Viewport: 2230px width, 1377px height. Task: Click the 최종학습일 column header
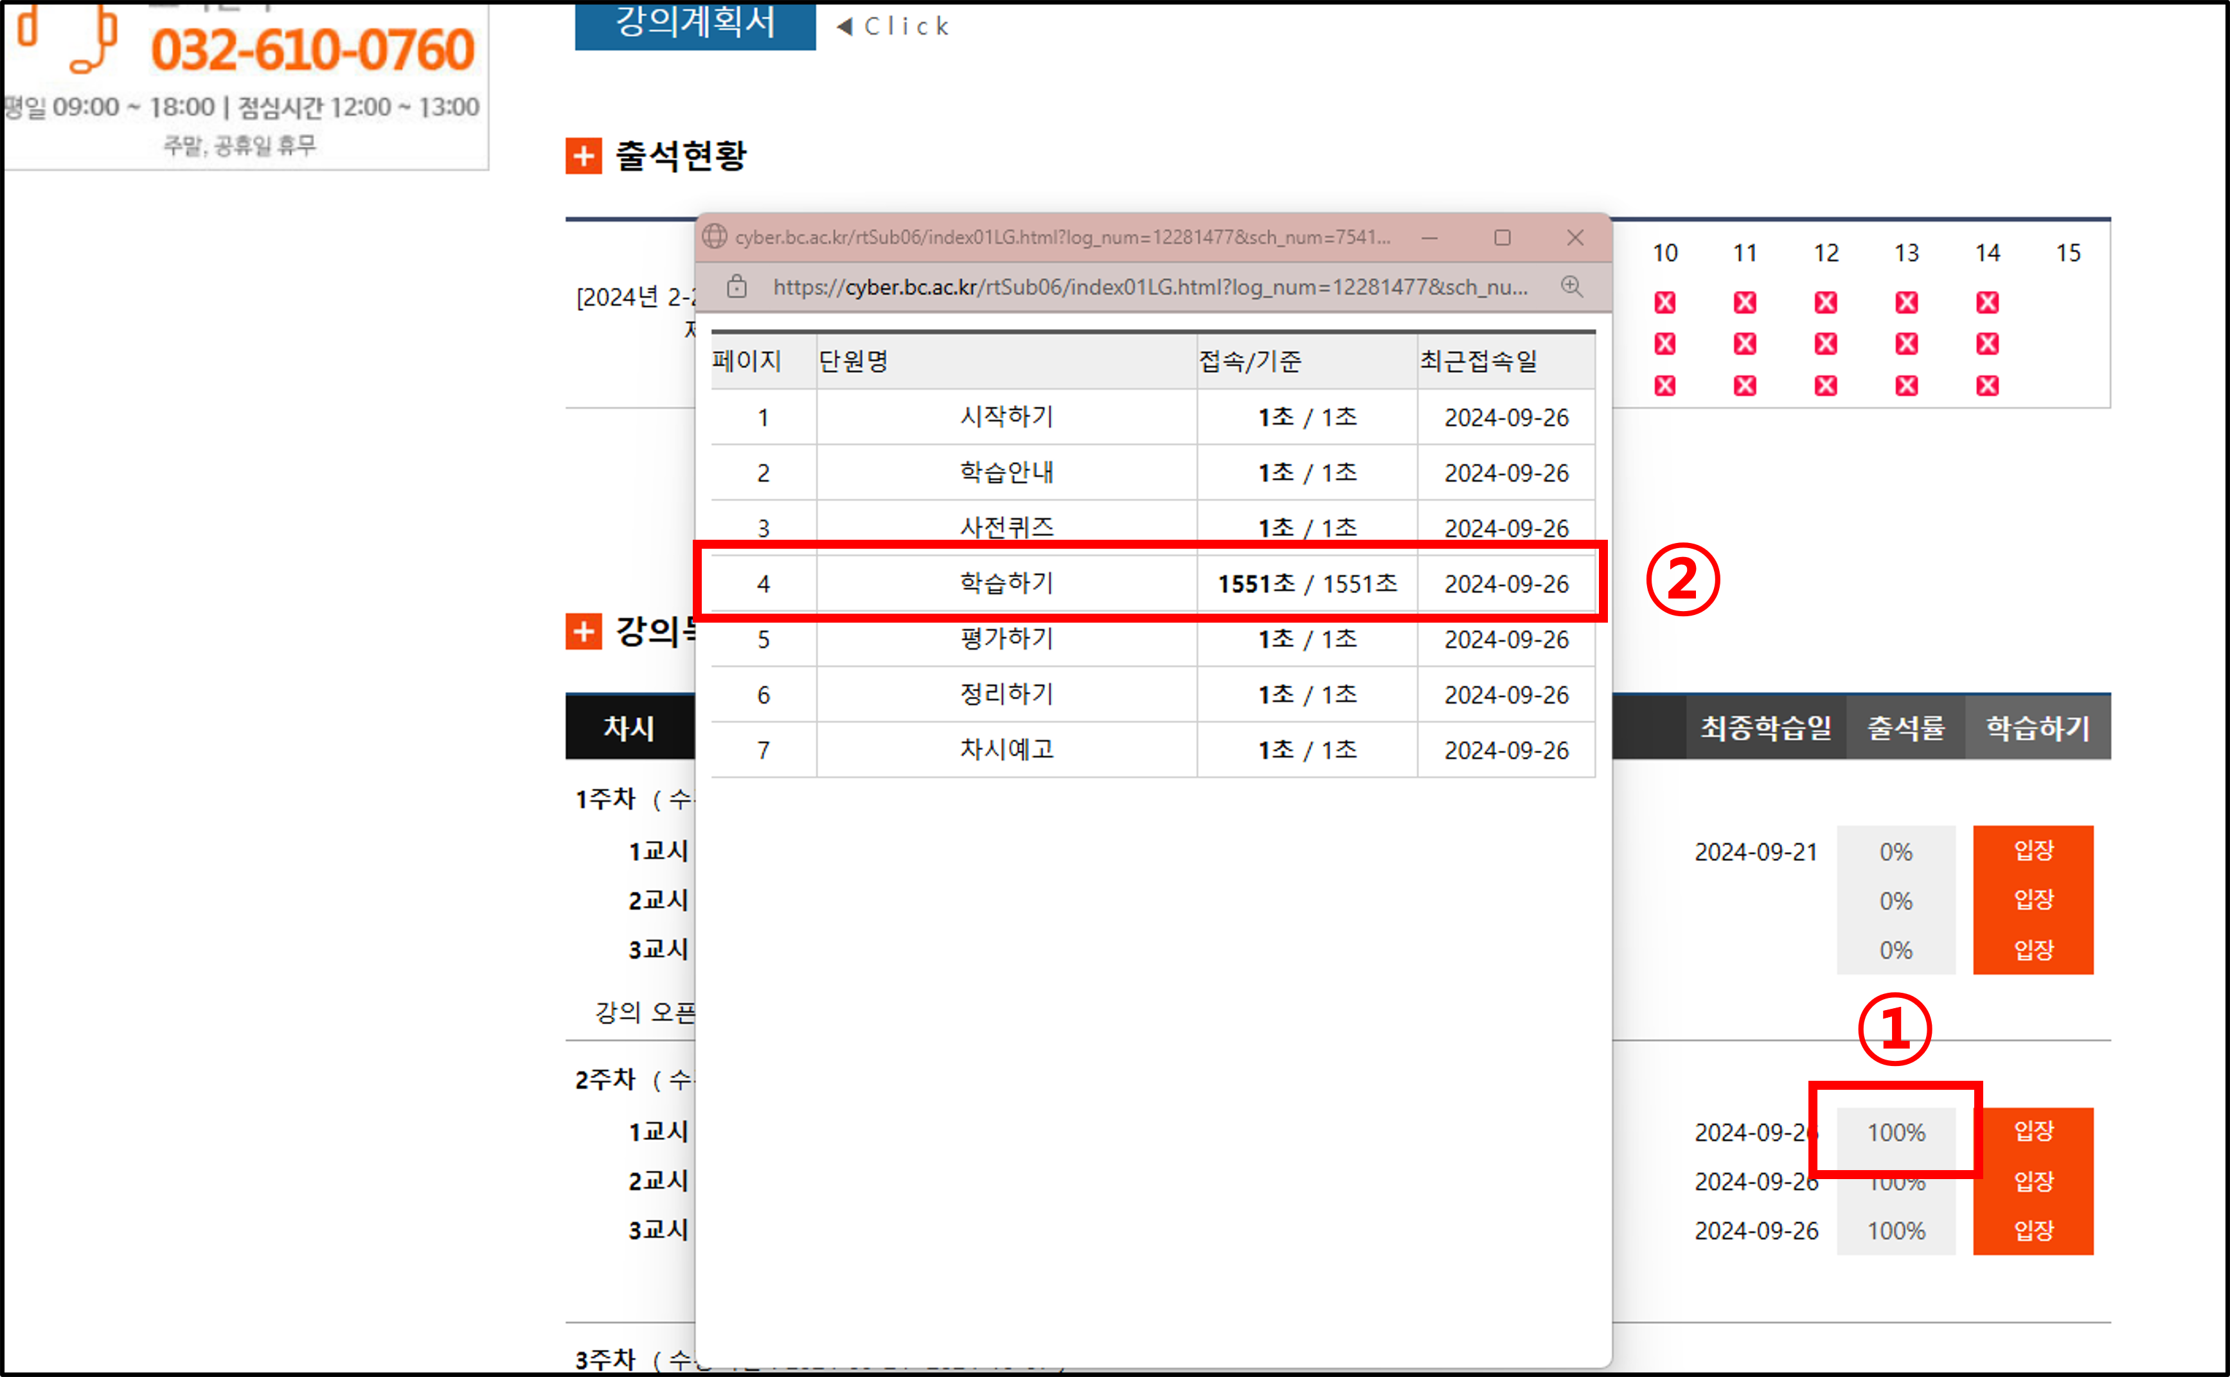pos(1765,727)
